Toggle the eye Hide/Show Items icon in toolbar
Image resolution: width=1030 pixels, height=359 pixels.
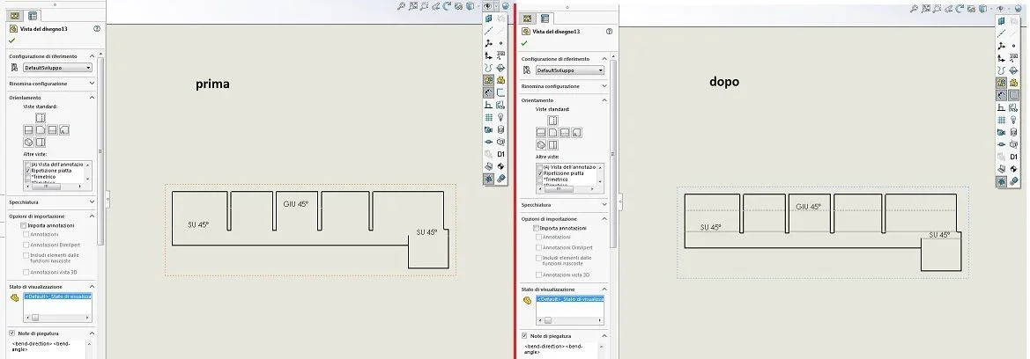[x=488, y=6]
